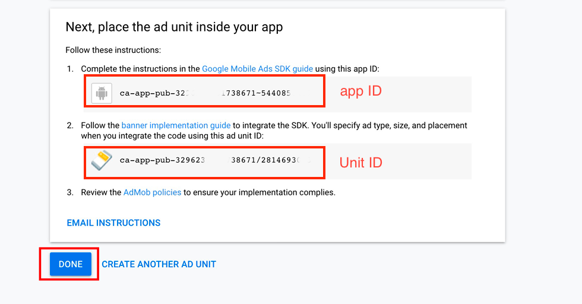Click EMAIL INSTRUCTIONS
This screenshot has height=304, width=582.
pyautogui.click(x=113, y=223)
